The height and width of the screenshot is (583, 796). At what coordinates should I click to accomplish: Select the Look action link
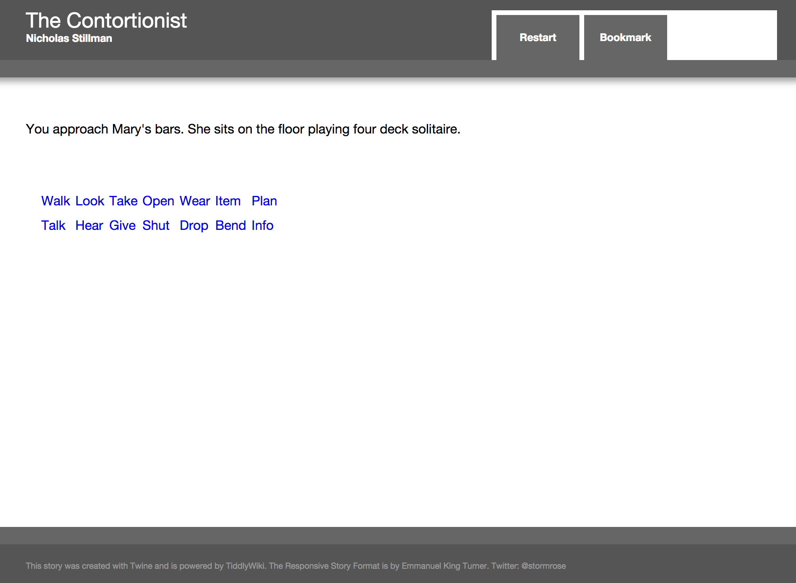(x=90, y=201)
